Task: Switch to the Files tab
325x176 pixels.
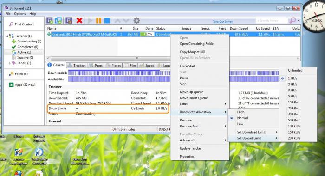Action: [x=130, y=66]
